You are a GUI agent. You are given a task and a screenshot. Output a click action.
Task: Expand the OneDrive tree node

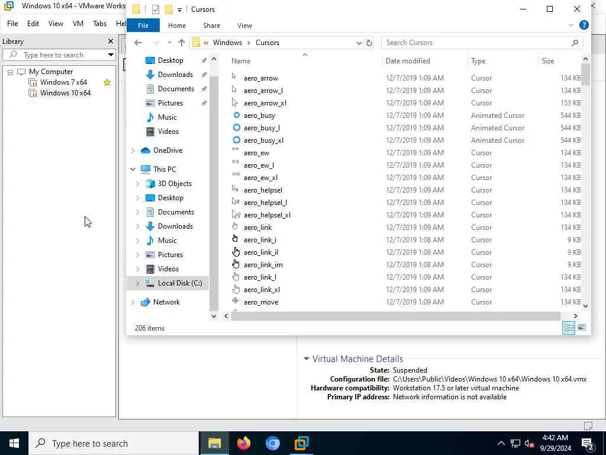pyautogui.click(x=133, y=150)
